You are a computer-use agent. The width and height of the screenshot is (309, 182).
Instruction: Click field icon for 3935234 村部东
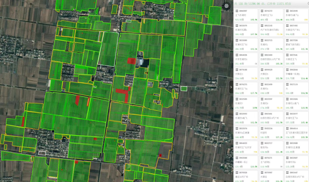click(262, 128)
